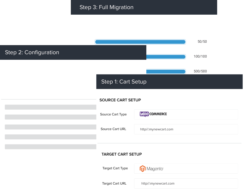
Task: Expand the SOURCE CART SETUP section
Action: coord(120,100)
